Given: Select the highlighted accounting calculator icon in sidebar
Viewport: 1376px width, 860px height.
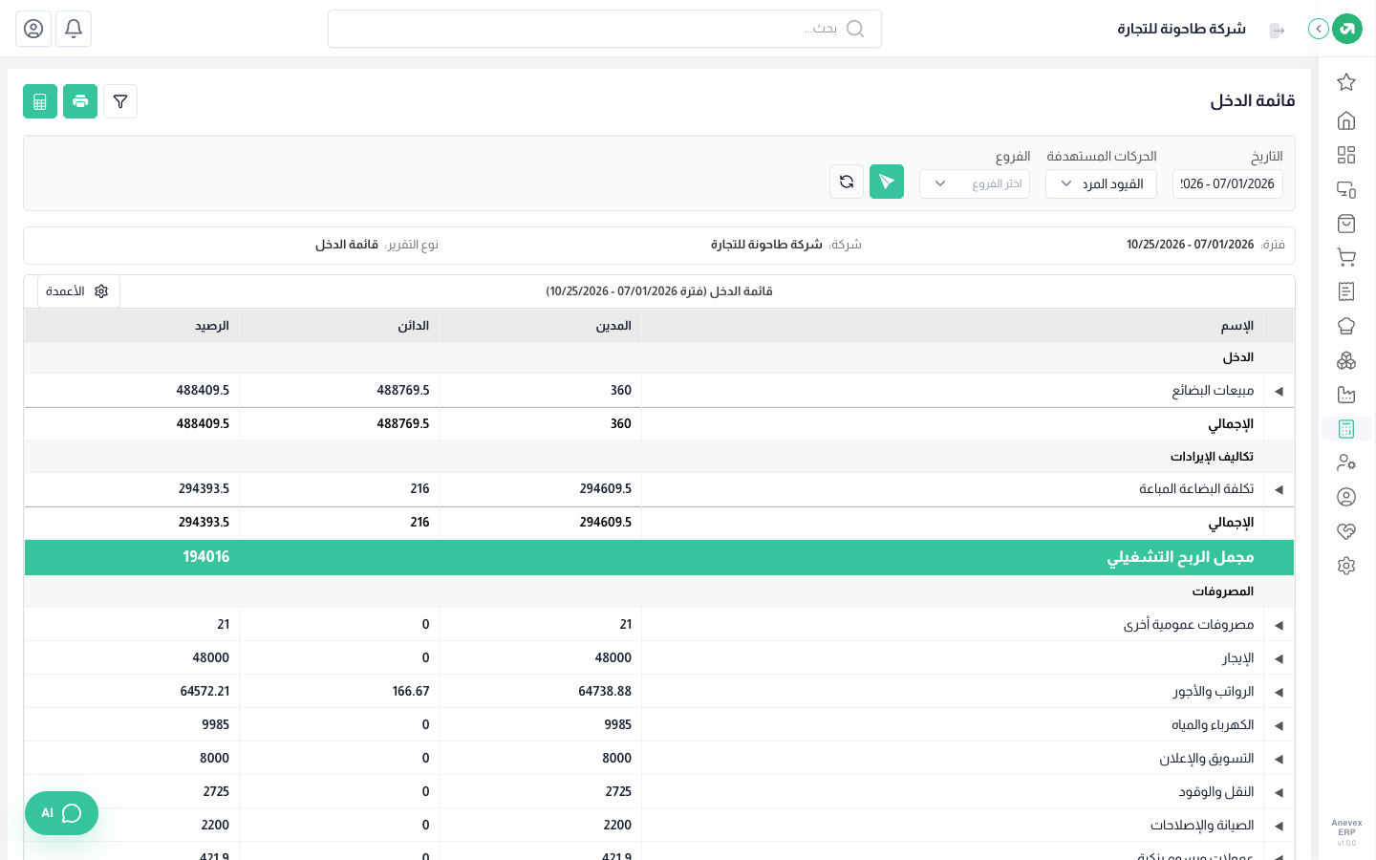Looking at the screenshot, I should (1346, 429).
